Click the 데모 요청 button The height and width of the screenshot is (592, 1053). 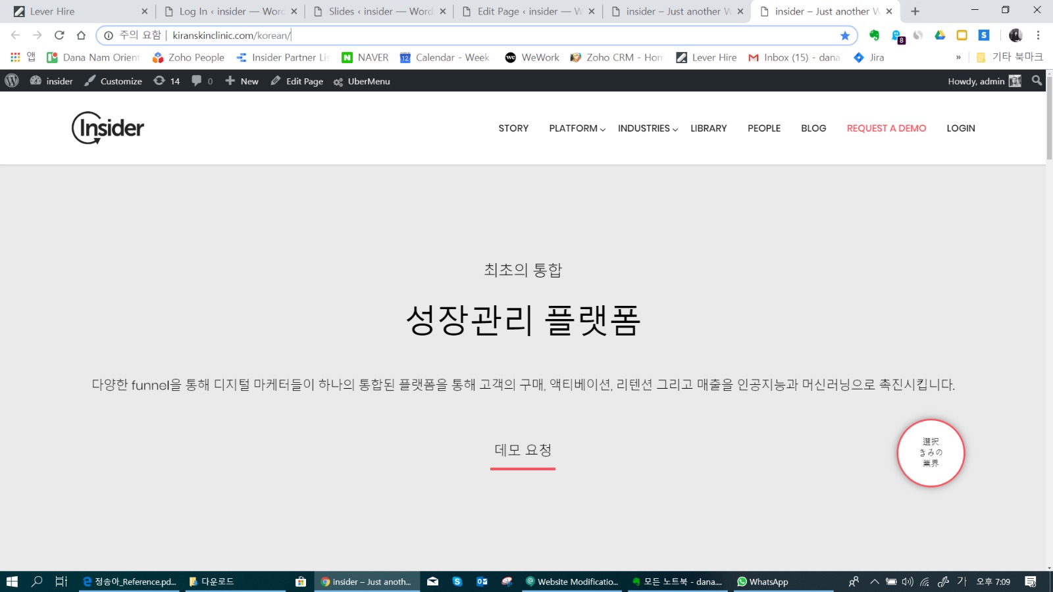click(x=523, y=451)
